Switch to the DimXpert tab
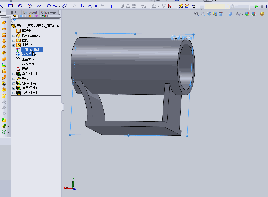The image size is (268, 197). point(30,12)
